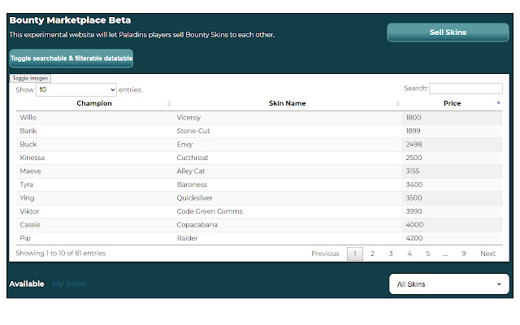The image size is (520, 325).
Task: Click the Next pagination link
Action: pos(487,253)
